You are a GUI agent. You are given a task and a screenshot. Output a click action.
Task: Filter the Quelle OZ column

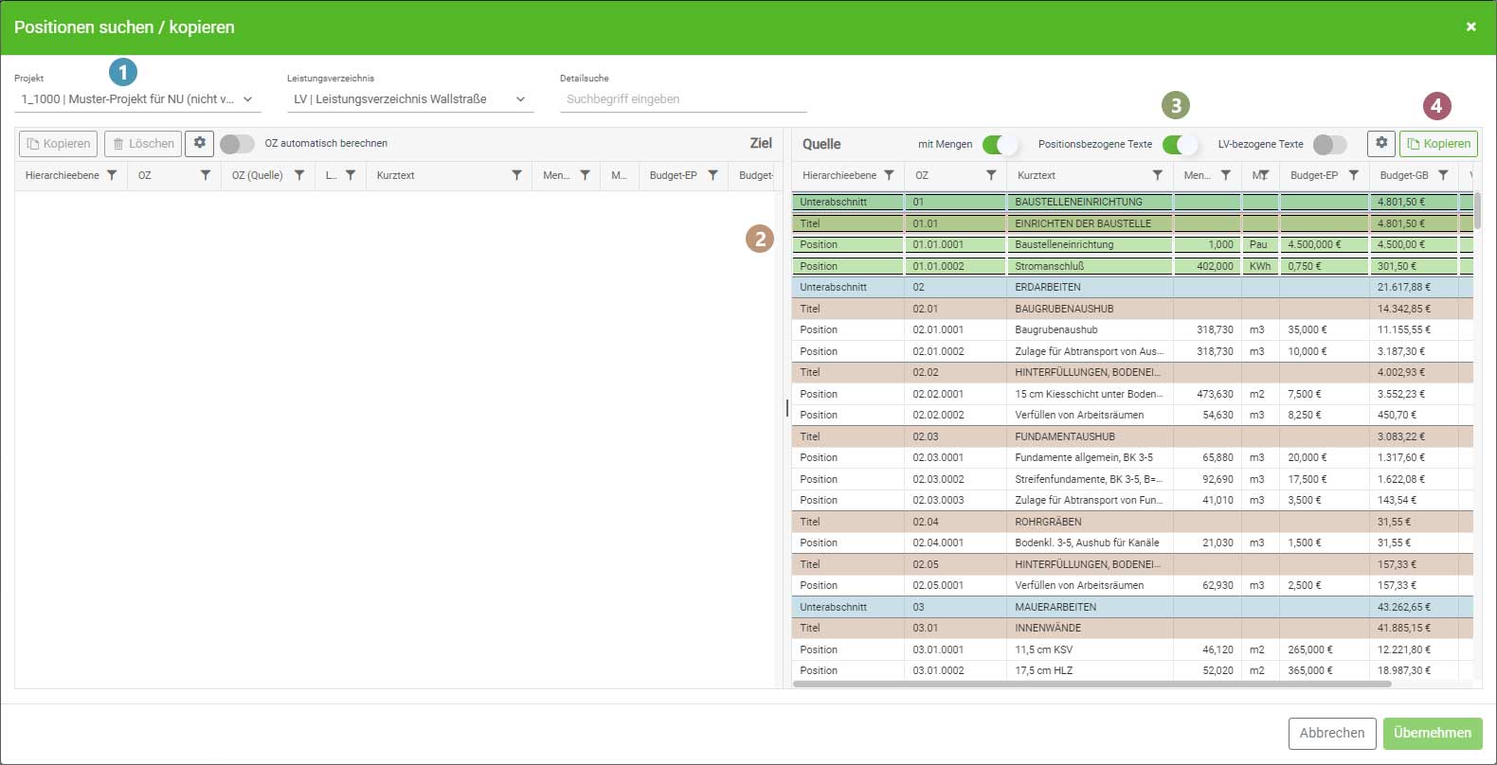tap(991, 175)
